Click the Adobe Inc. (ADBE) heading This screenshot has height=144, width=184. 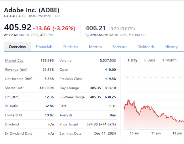coord(32,10)
